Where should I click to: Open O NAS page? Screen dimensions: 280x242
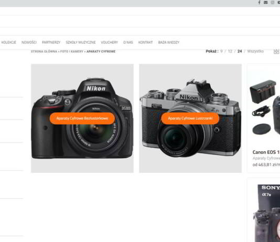128,42
